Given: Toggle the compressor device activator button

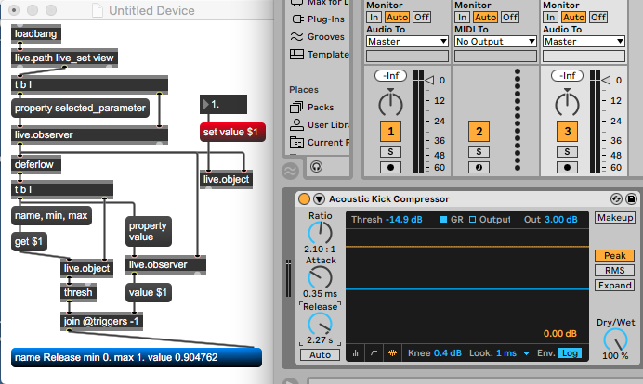Looking at the screenshot, I should [x=304, y=198].
